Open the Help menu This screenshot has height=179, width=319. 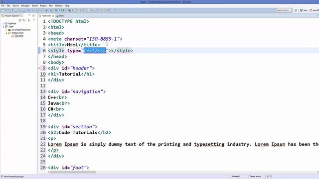click(x=67, y=5)
